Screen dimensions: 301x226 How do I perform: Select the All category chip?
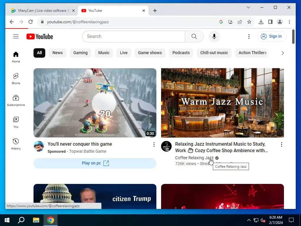click(39, 53)
